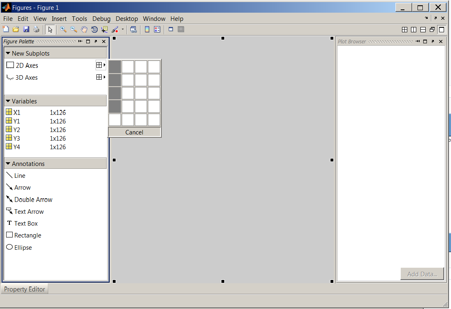
Task: Enable Rotate 3D mode
Action: (94, 29)
